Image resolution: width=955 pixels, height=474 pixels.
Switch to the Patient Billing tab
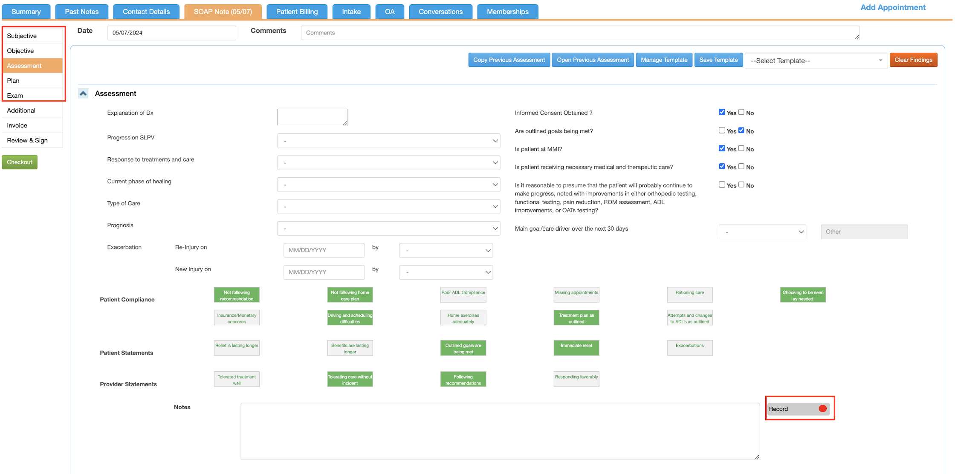point(297,12)
